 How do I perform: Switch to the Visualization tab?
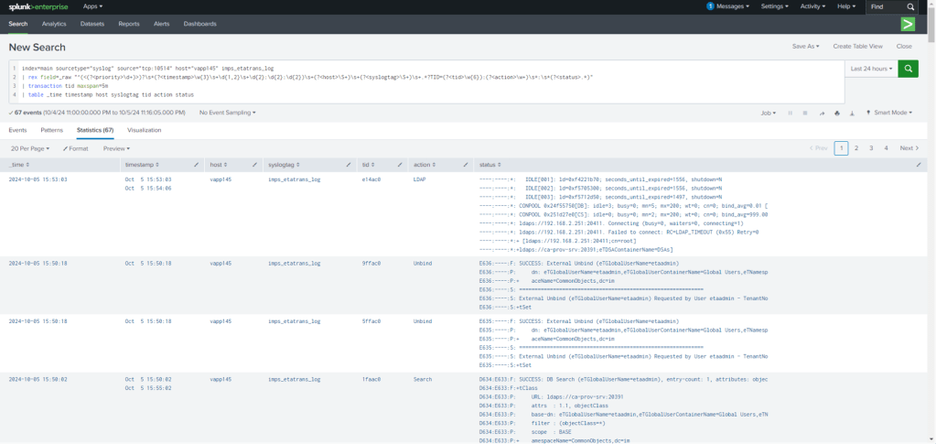pyautogui.click(x=144, y=130)
